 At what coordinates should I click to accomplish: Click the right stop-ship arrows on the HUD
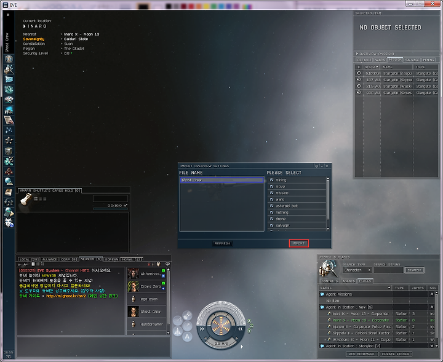click(x=240, y=329)
